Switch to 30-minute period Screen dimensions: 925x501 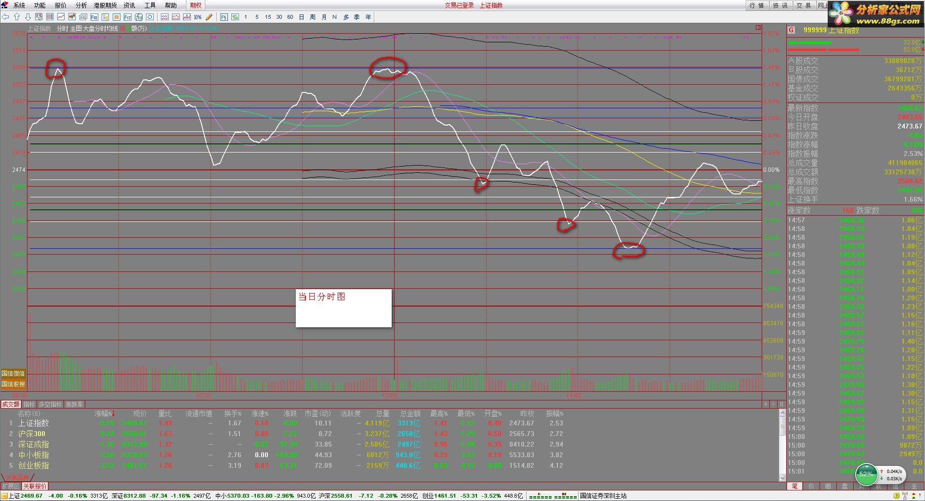tap(279, 17)
